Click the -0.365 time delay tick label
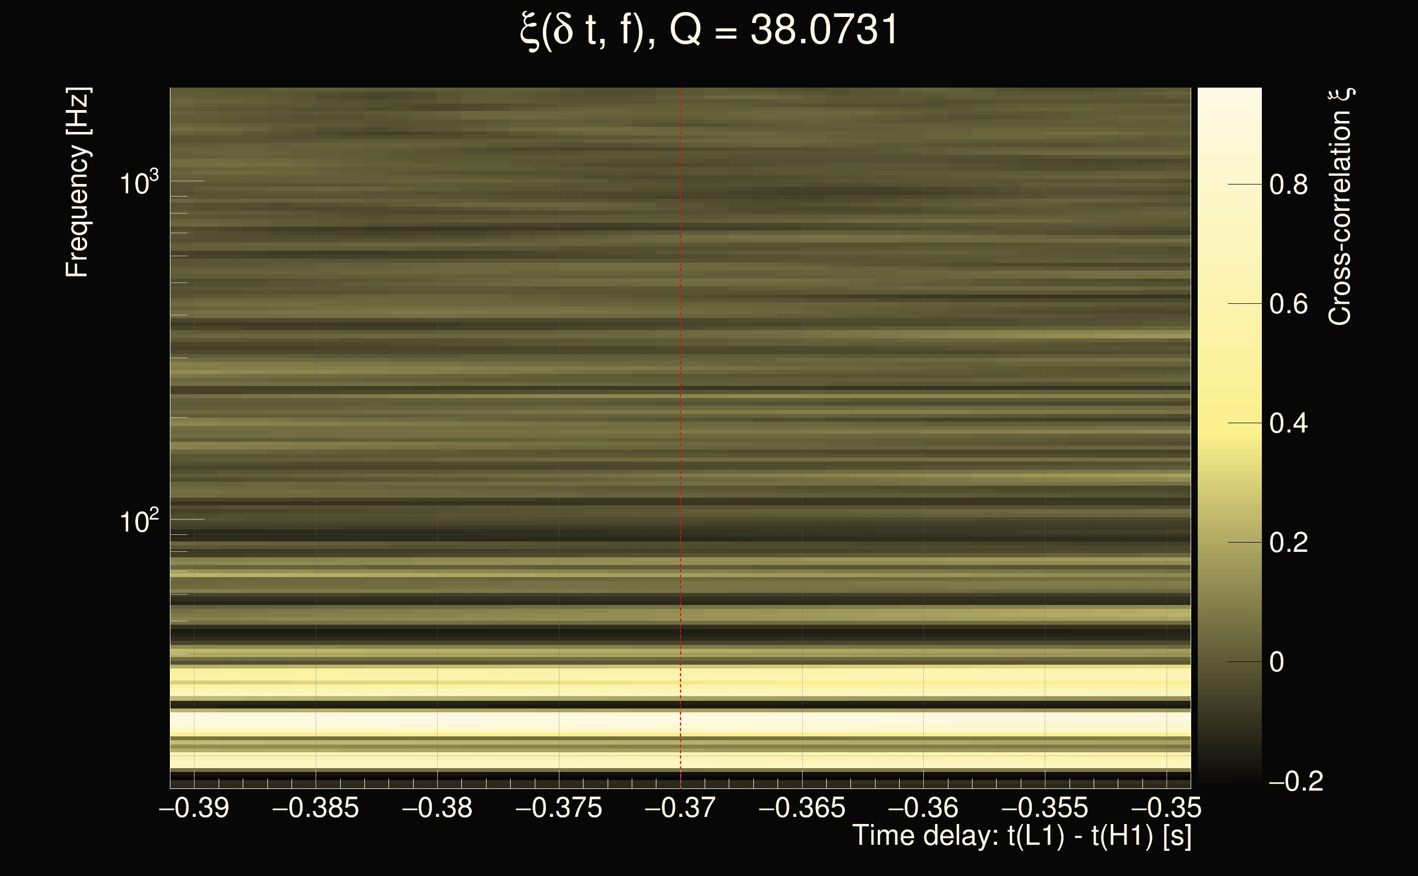Viewport: 1418px width, 876px height. (802, 808)
